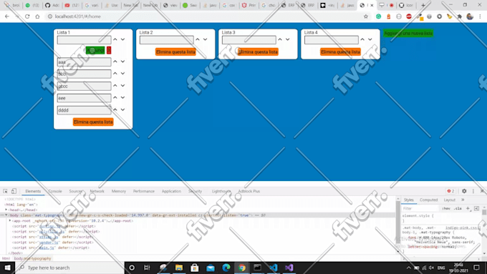This screenshot has width=487, height=274.
Task: Move Lista 2 input down with its chevron
Action: [x=206, y=40]
